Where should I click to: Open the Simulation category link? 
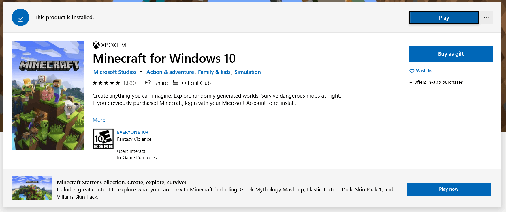(248, 72)
